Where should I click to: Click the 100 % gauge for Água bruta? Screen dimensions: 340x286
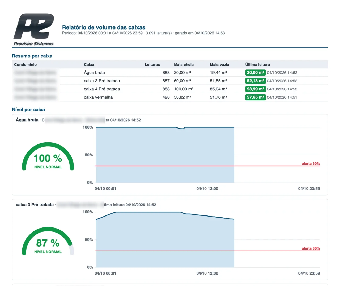tap(48, 156)
